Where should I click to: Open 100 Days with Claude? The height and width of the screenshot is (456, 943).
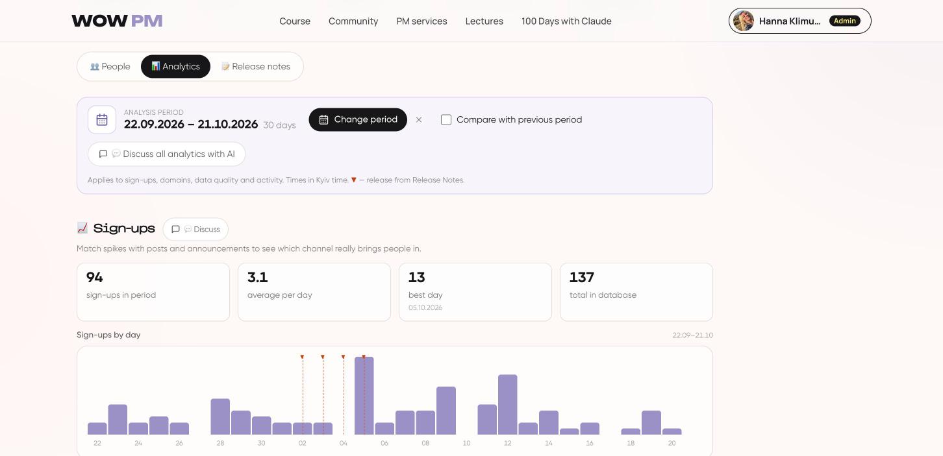click(x=566, y=21)
